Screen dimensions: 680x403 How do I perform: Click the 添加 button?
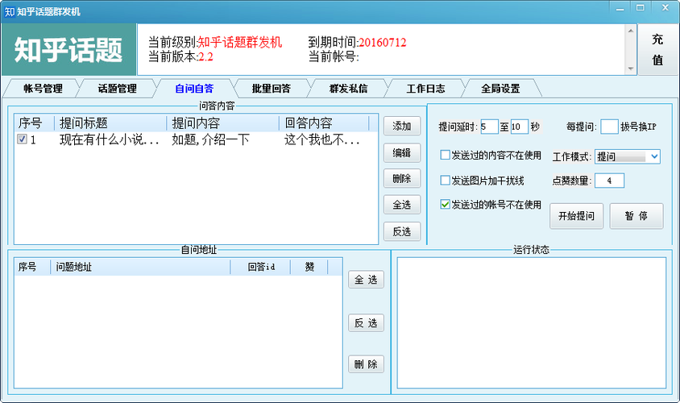402,127
